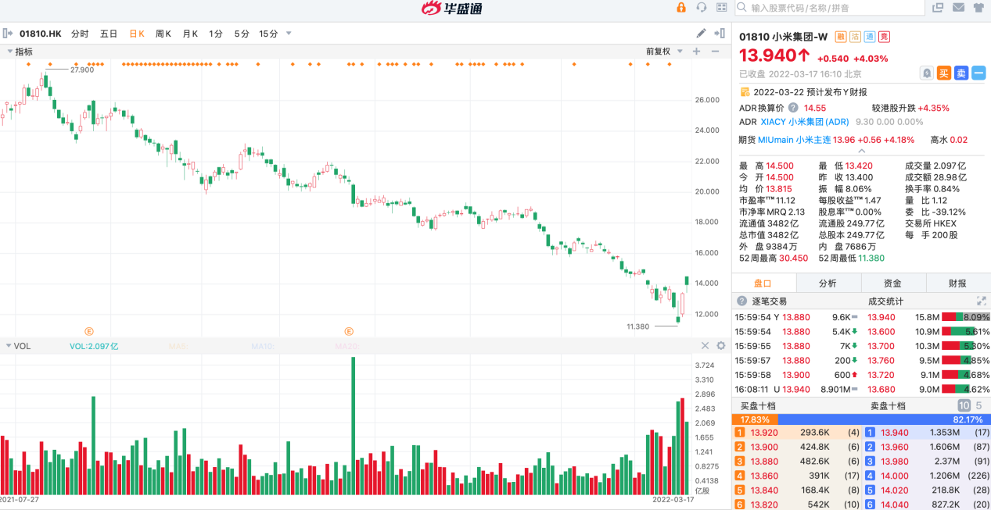Click the 华盛通 logo
This screenshot has height=510, width=991.
click(x=452, y=9)
